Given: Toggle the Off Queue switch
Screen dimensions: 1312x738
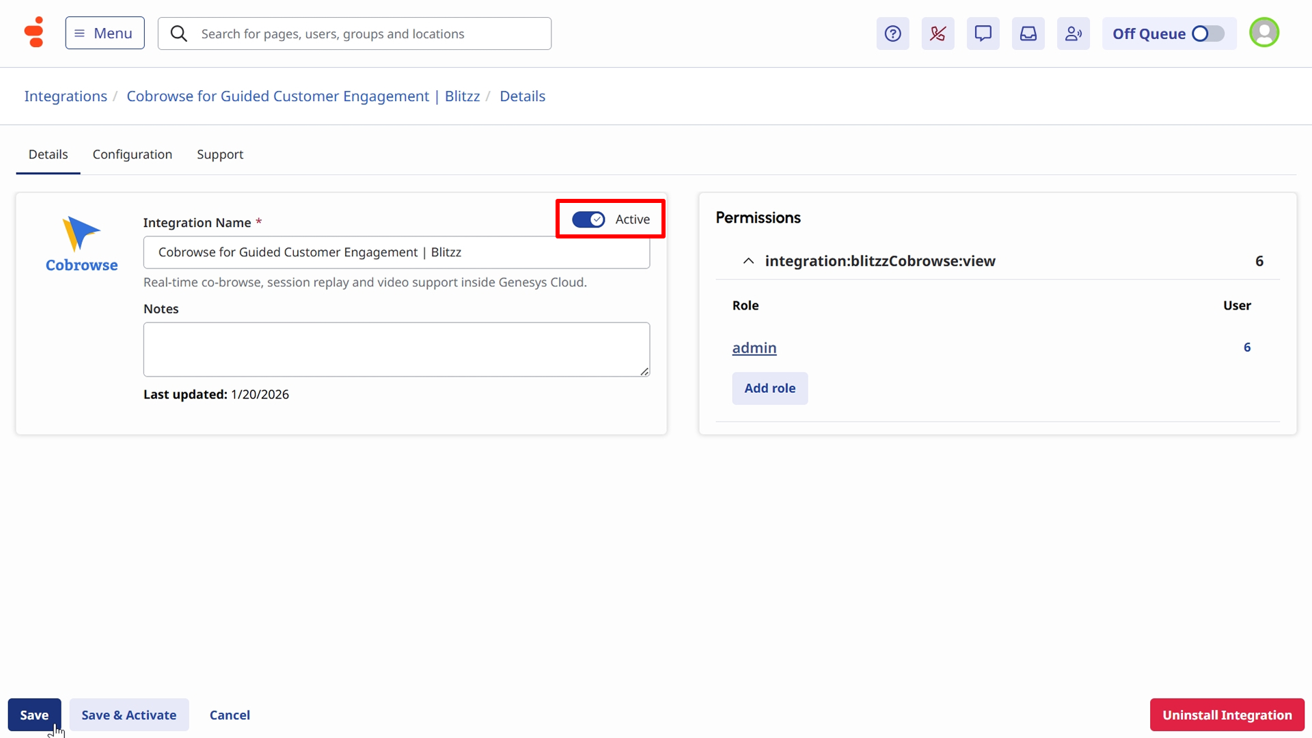Looking at the screenshot, I should tap(1207, 33).
